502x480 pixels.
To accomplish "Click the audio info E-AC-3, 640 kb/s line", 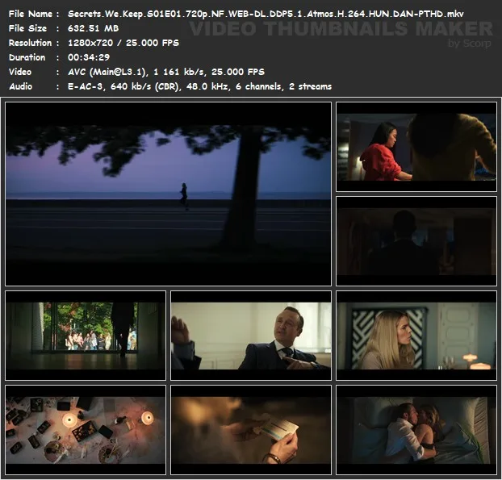I will (199, 86).
